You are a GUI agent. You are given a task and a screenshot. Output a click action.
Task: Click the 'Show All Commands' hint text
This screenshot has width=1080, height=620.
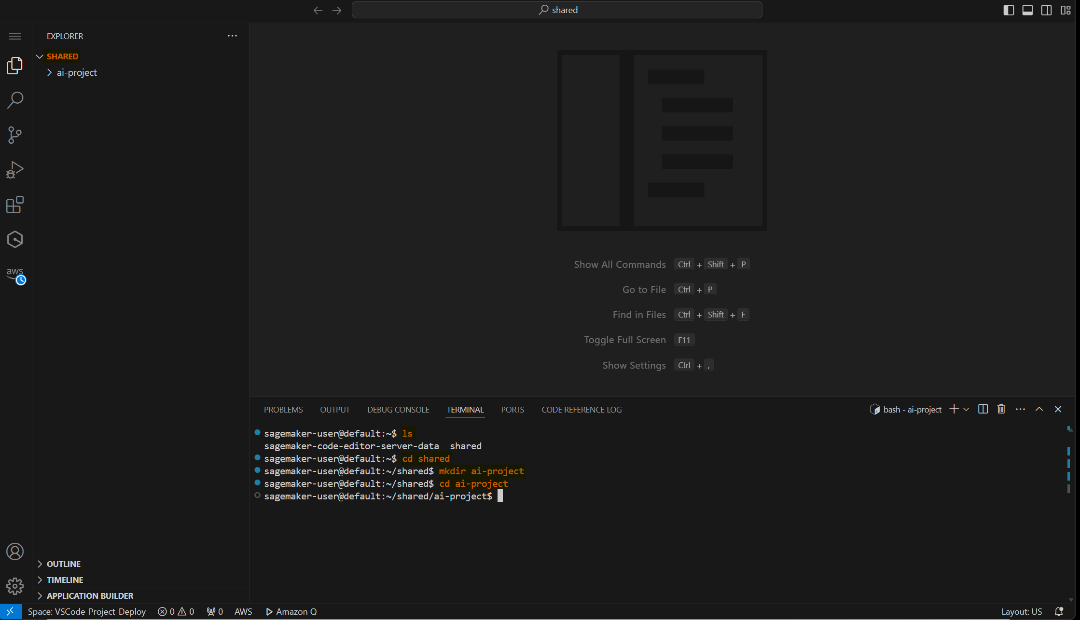pyautogui.click(x=620, y=264)
